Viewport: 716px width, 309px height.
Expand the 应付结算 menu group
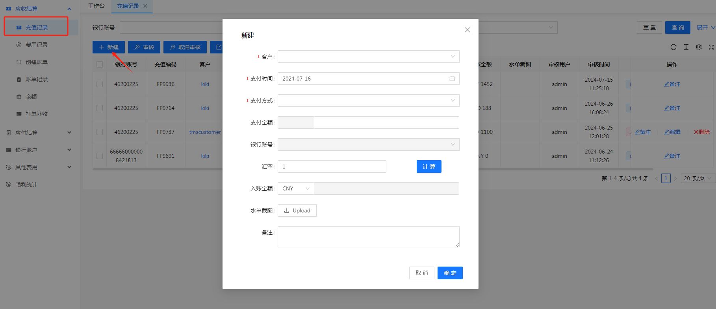[x=39, y=133]
